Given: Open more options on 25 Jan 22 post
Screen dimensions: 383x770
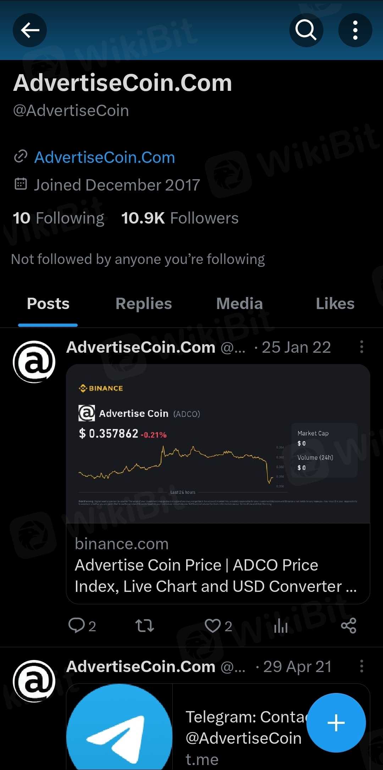Looking at the screenshot, I should (x=361, y=347).
